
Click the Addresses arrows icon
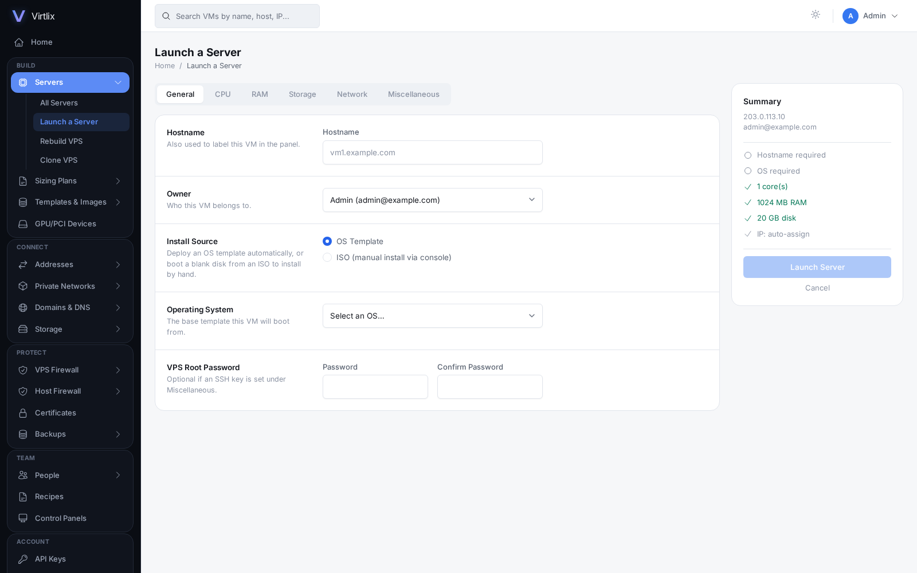[x=23, y=265]
